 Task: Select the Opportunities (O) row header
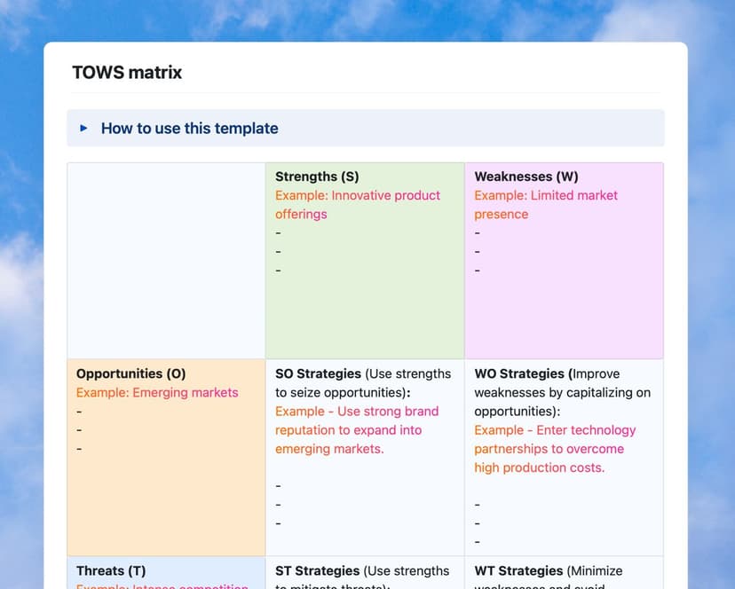click(130, 373)
